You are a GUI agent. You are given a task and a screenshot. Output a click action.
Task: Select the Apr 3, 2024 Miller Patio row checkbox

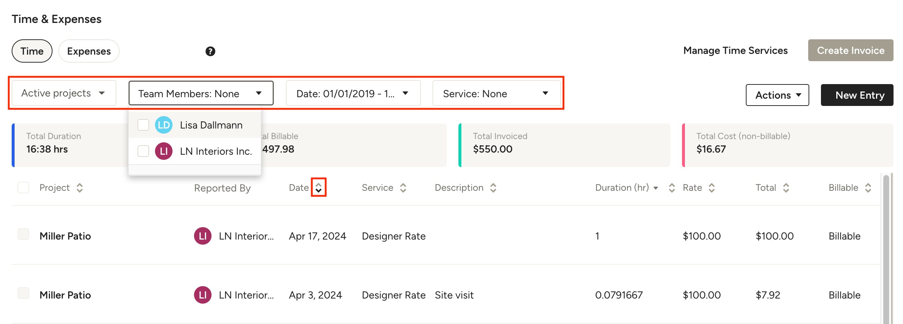(23, 293)
